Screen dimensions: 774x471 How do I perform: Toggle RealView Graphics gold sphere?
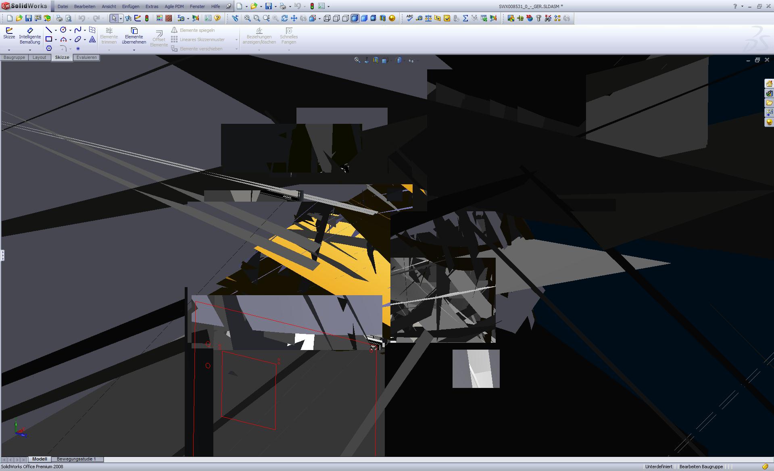coord(392,18)
